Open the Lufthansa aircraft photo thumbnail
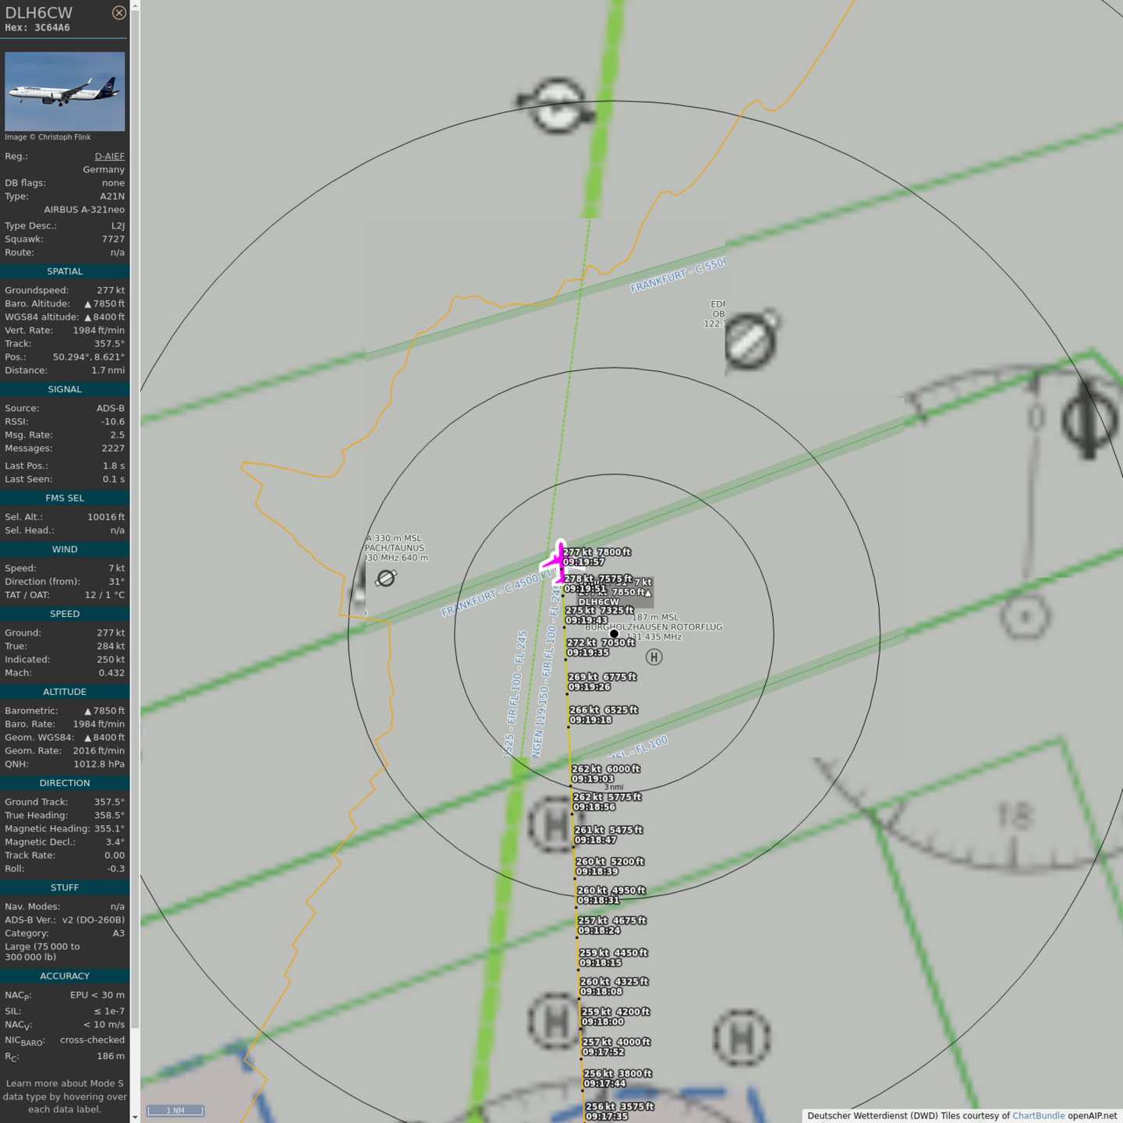This screenshot has height=1123, width=1123. [65, 91]
